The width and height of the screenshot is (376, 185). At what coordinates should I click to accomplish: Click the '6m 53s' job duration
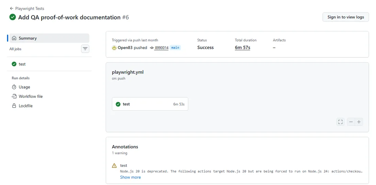[x=179, y=104]
